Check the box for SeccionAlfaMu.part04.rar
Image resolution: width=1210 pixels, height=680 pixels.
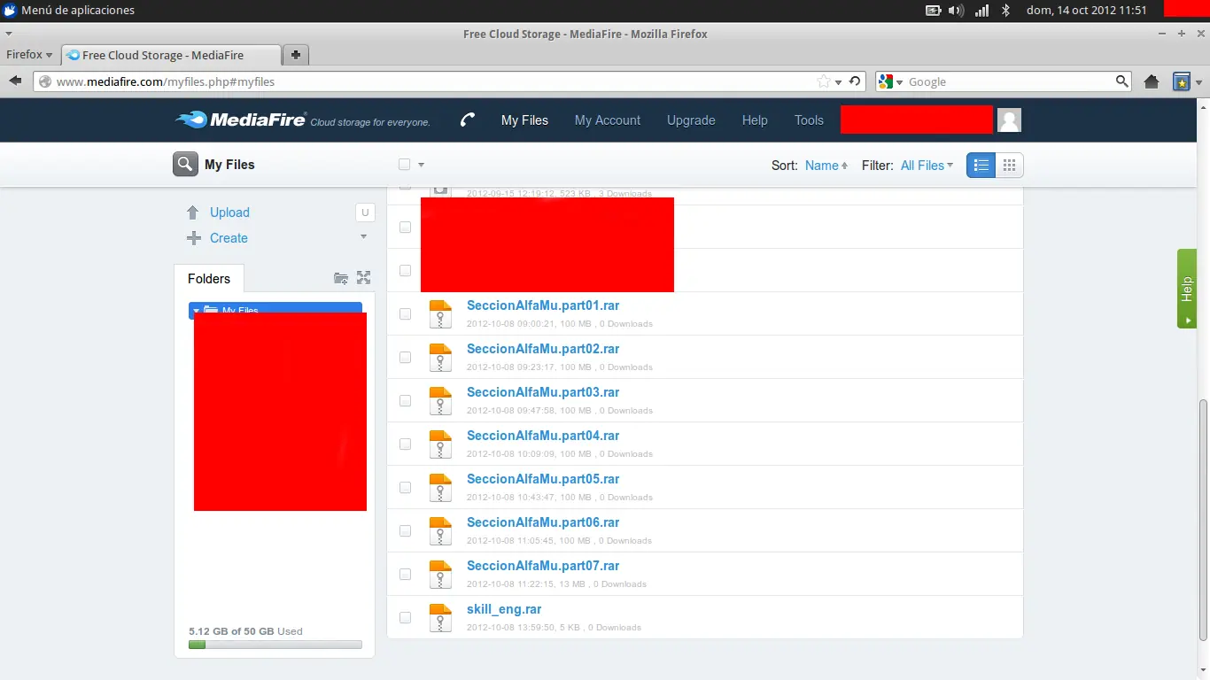[405, 444]
